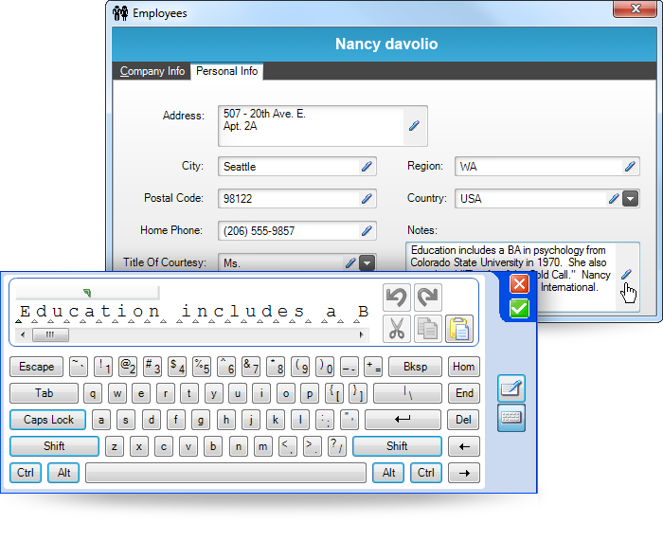Click the right arrow key on keyboard
This screenshot has height=541, width=663.
464,473
